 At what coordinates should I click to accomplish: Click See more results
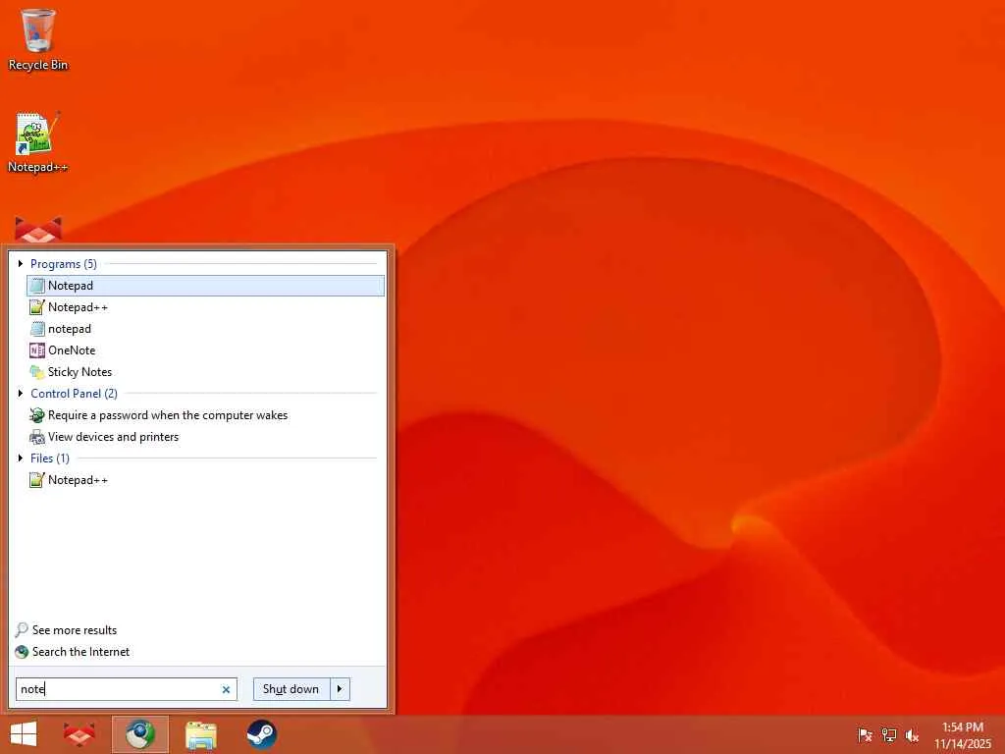coord(75,630)
